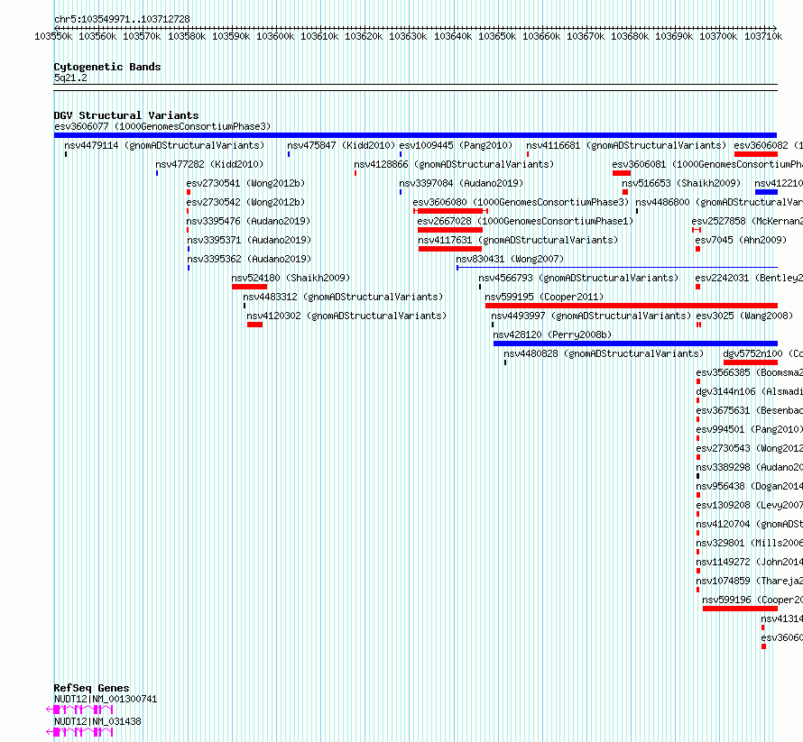Click the blue bar under nsv428120
This screenshot has height=742, width=803.
[635, 344]
